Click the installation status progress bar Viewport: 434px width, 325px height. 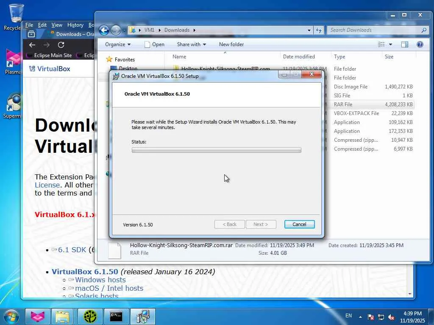coord(217,150)
